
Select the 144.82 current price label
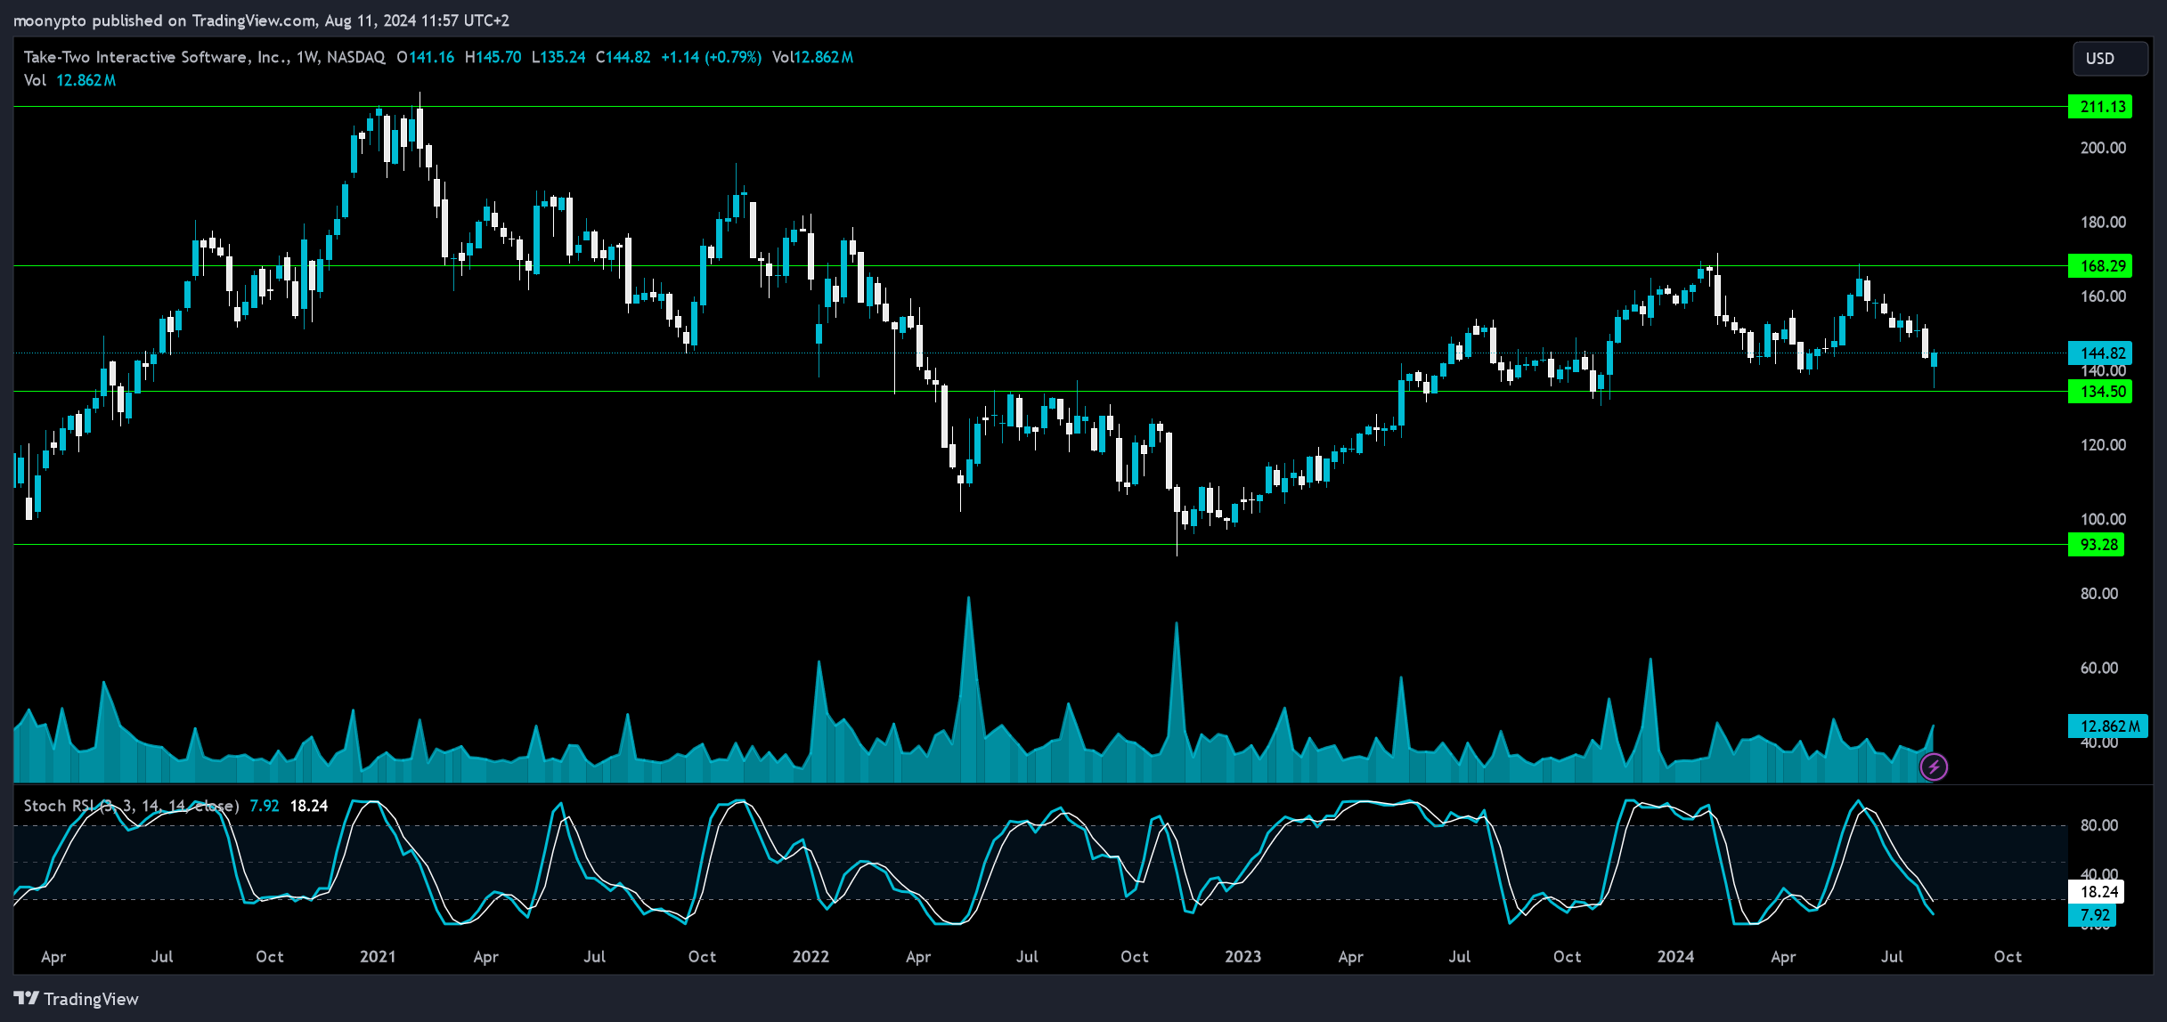point(2100,353)
